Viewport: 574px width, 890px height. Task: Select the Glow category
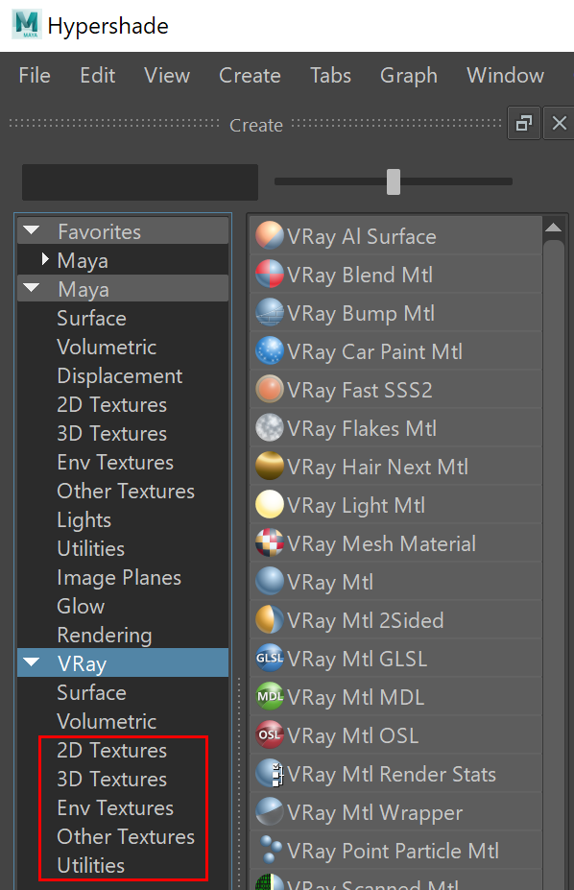81,606
